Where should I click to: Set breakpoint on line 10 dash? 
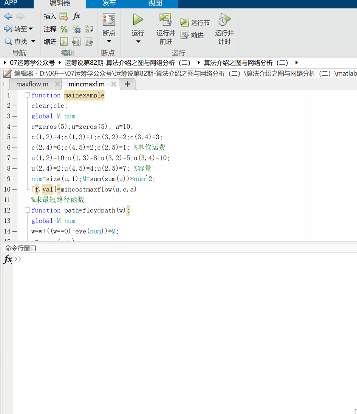pyautogui.click(x=14, y=189)
